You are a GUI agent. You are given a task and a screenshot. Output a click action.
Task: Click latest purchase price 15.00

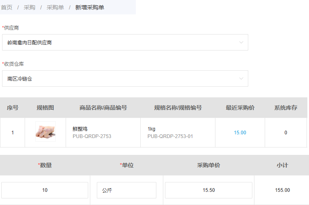(240, 133)
